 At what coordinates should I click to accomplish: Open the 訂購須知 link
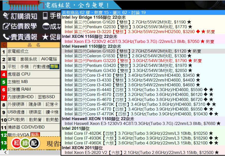click(x=24, y=16)
